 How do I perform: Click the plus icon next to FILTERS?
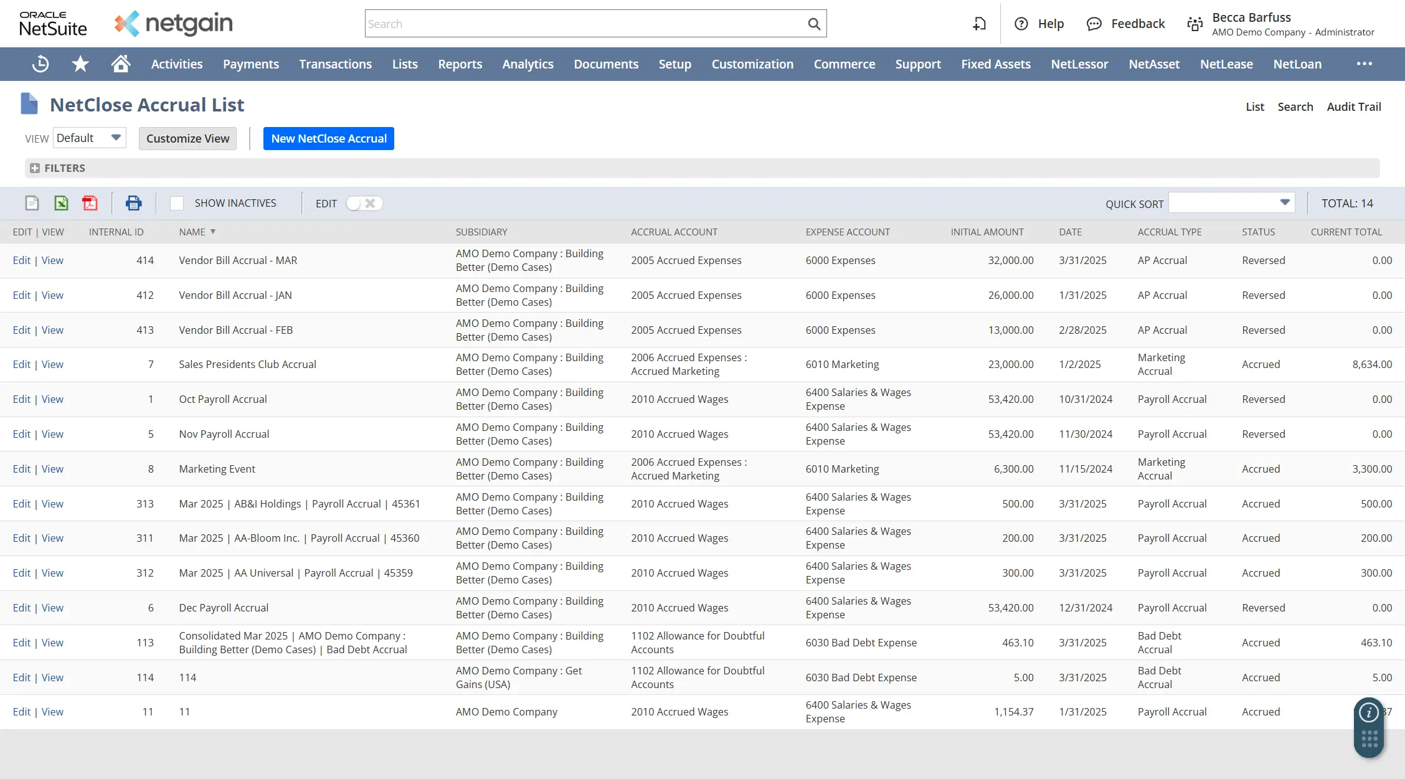click(x=35, y=168)
